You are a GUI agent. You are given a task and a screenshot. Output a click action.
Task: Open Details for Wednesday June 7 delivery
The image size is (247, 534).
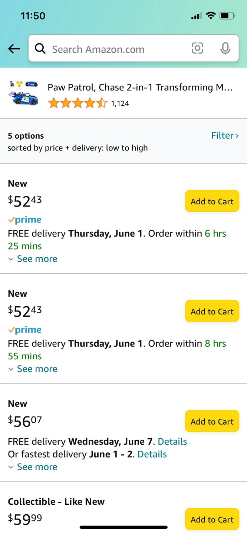coord(172,442)
